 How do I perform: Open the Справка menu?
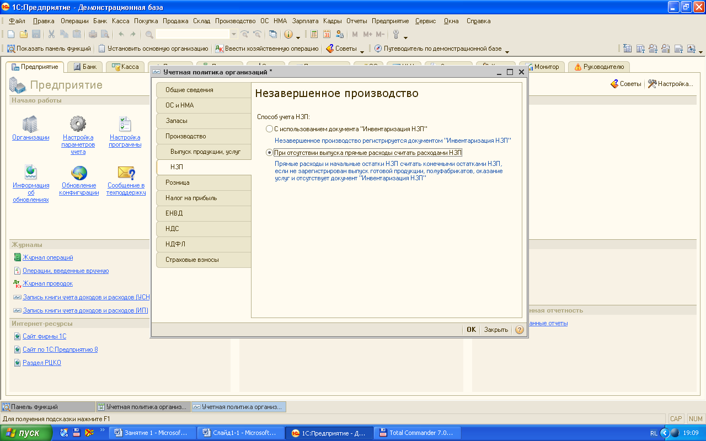[x=478, y=21]
